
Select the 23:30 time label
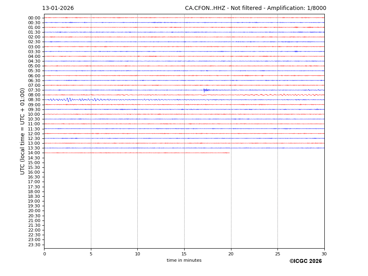[34, 245]
